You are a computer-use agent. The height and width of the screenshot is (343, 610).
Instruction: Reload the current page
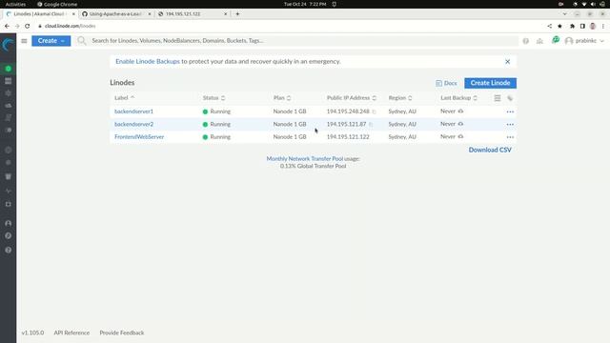28,26
